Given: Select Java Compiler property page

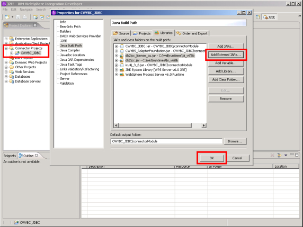Looking at the screenshot, I should point(70,50).
